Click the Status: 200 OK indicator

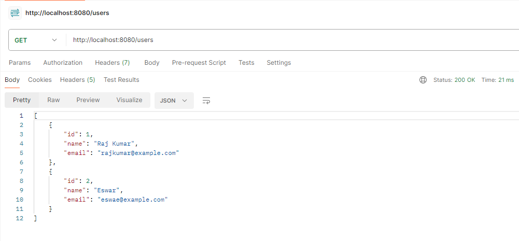click(x=454, y=80)
